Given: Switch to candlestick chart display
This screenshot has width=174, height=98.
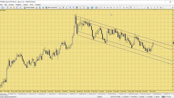Looking at the screenshot, I should click(x=63, y=8).
